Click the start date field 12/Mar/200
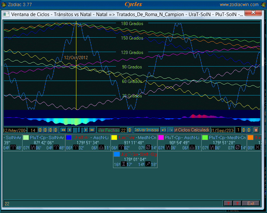 pos(15,130)
